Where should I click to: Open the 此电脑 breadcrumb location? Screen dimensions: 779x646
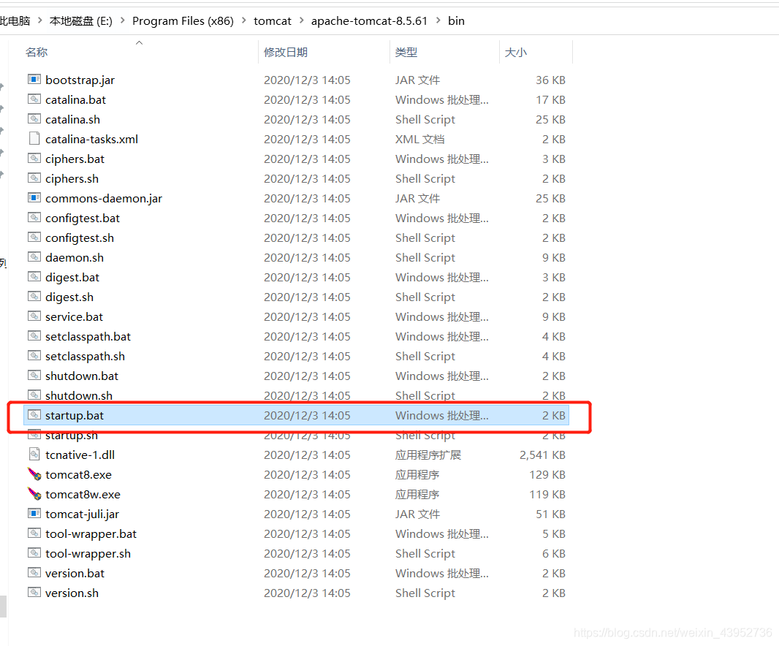point(15,21)
